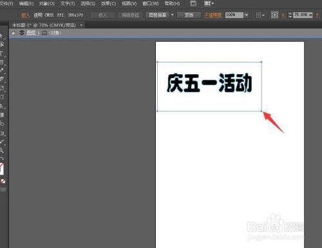Image resolution: width=322 pixels, height=248 pixels.
Task: Select the Gradient tool
Action: pyautogui.click(x=2, y=115)
